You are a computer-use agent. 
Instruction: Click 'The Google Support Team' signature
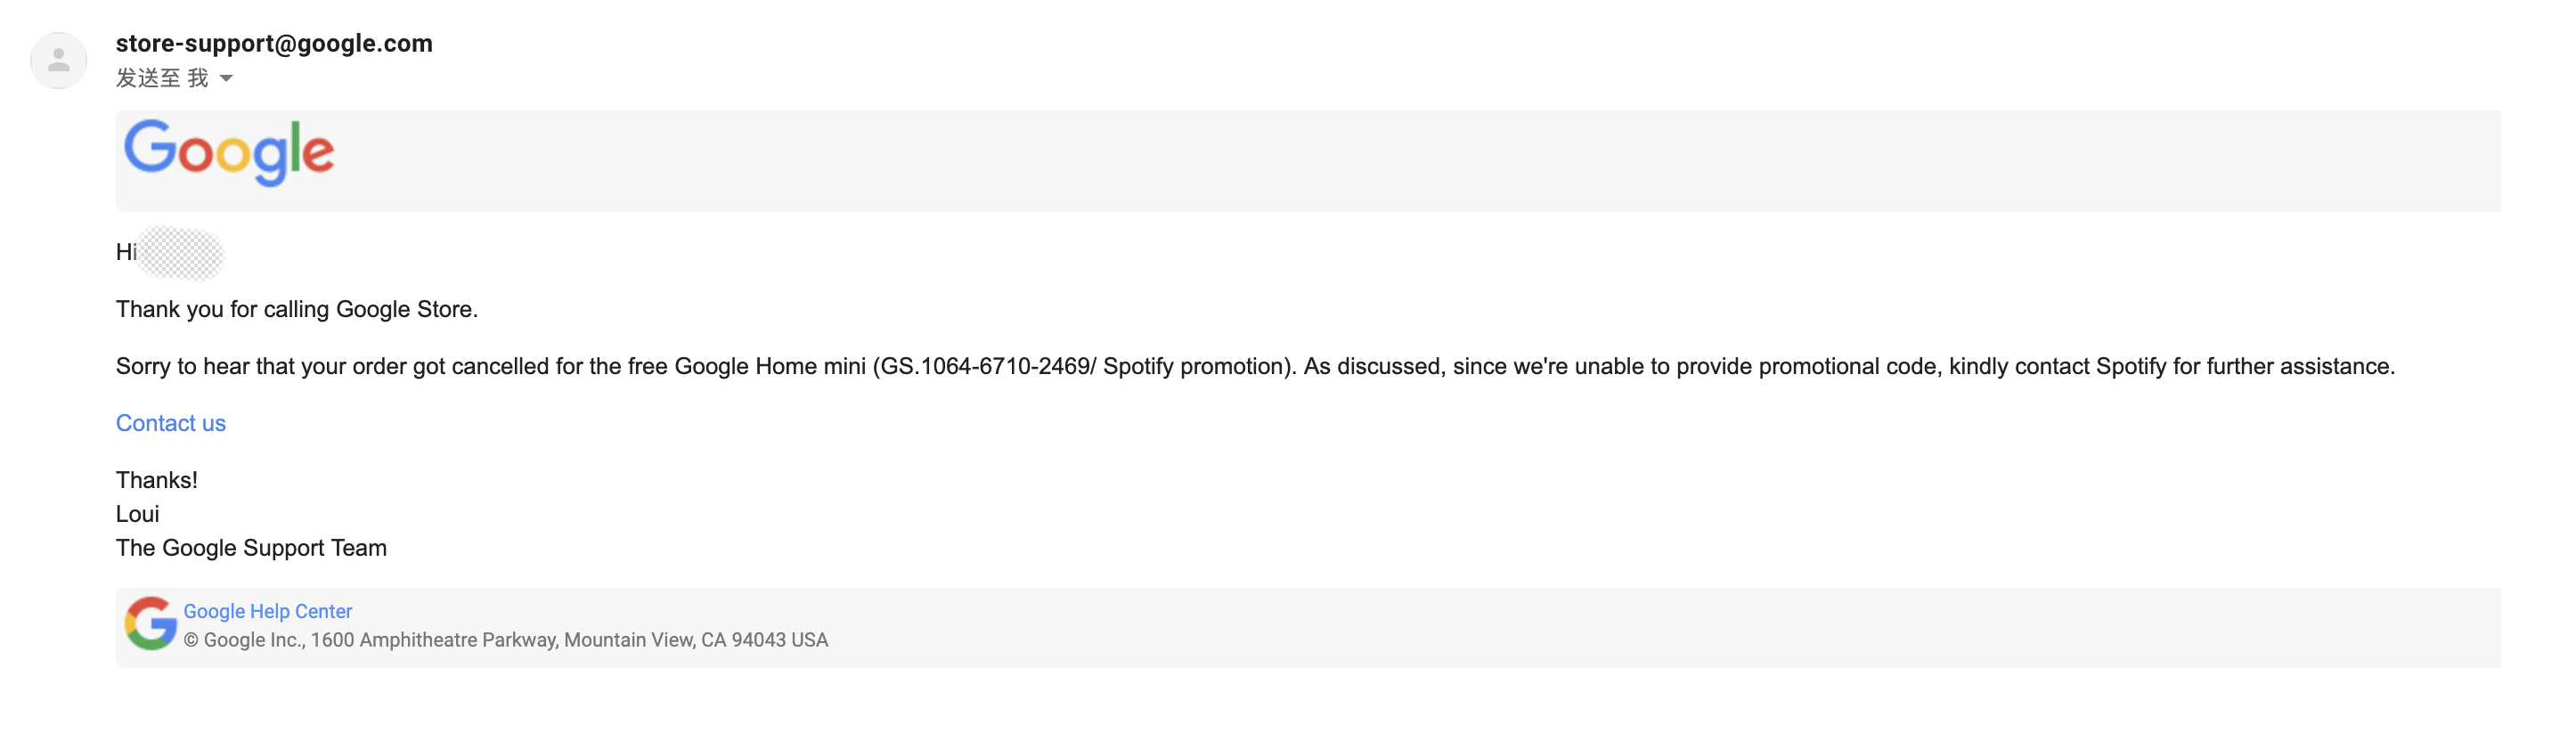[x=251, y=548]
